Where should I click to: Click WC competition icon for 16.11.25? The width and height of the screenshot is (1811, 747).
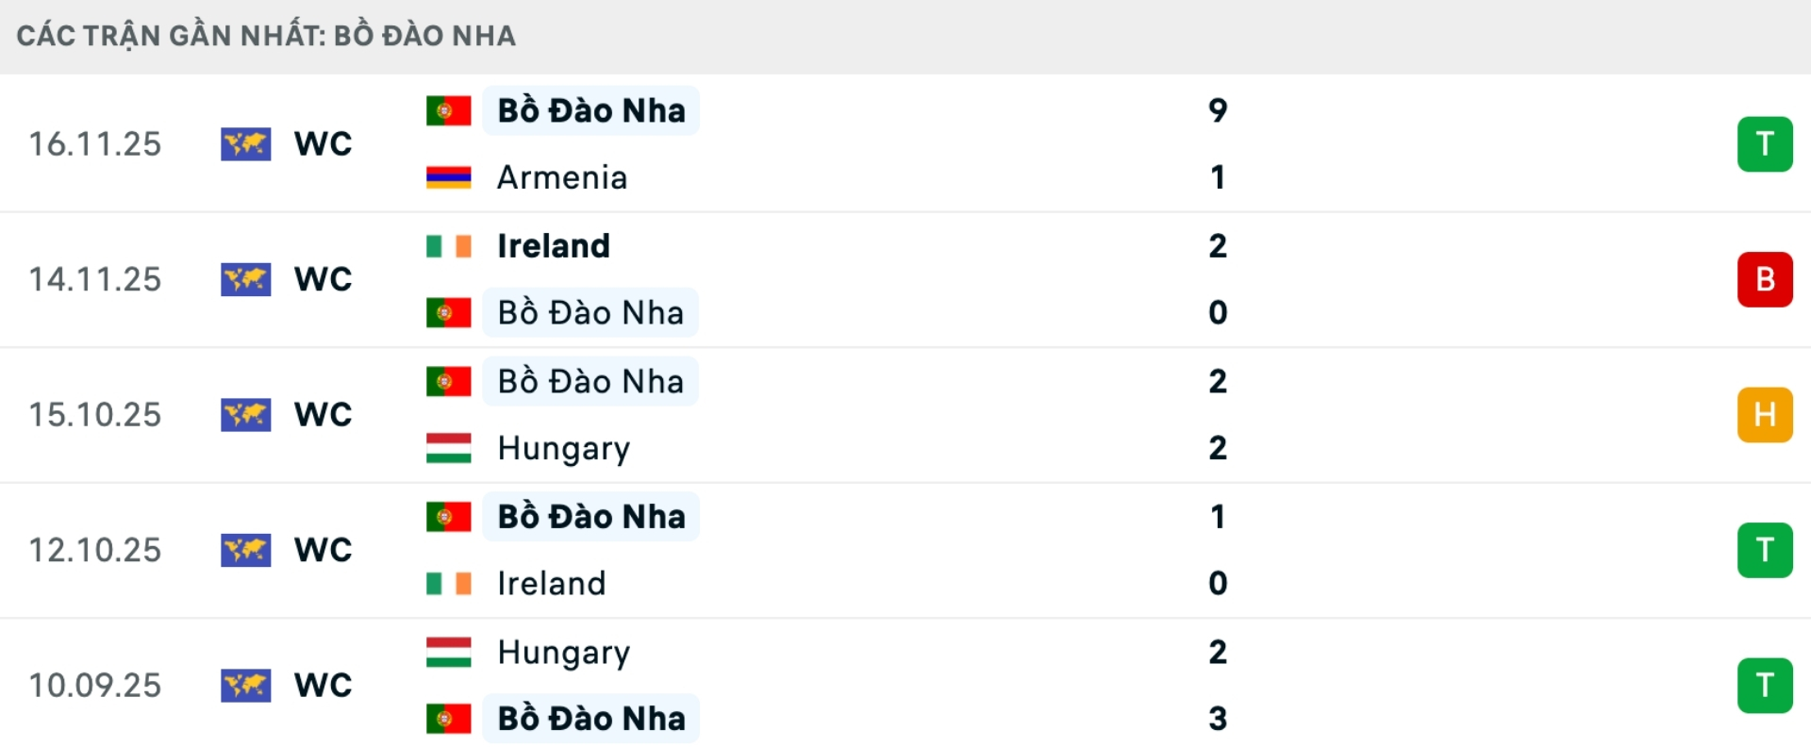245,144
